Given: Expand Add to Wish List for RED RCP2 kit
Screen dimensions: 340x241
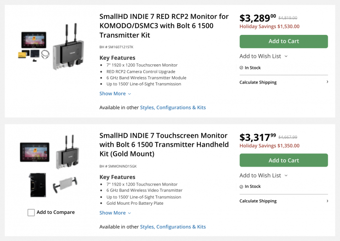Looking at the screenshot, I should pyautogui.click(x=263, y=56).
